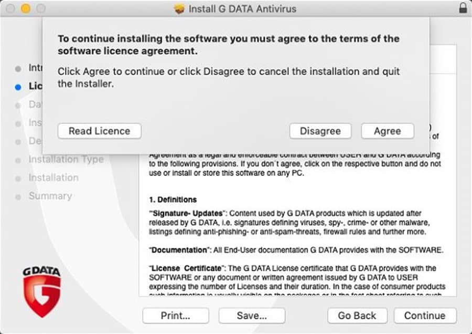472x334 pixels.
Task: Click the grey bullet beside the Installation step
Action: [x=18, y=178]
